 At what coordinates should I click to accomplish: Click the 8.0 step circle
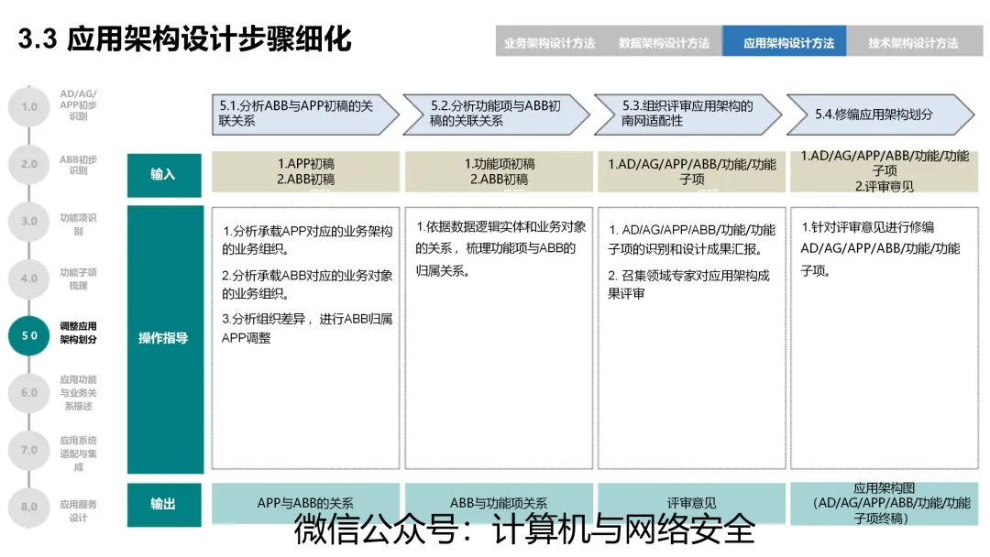coord(29,507)
